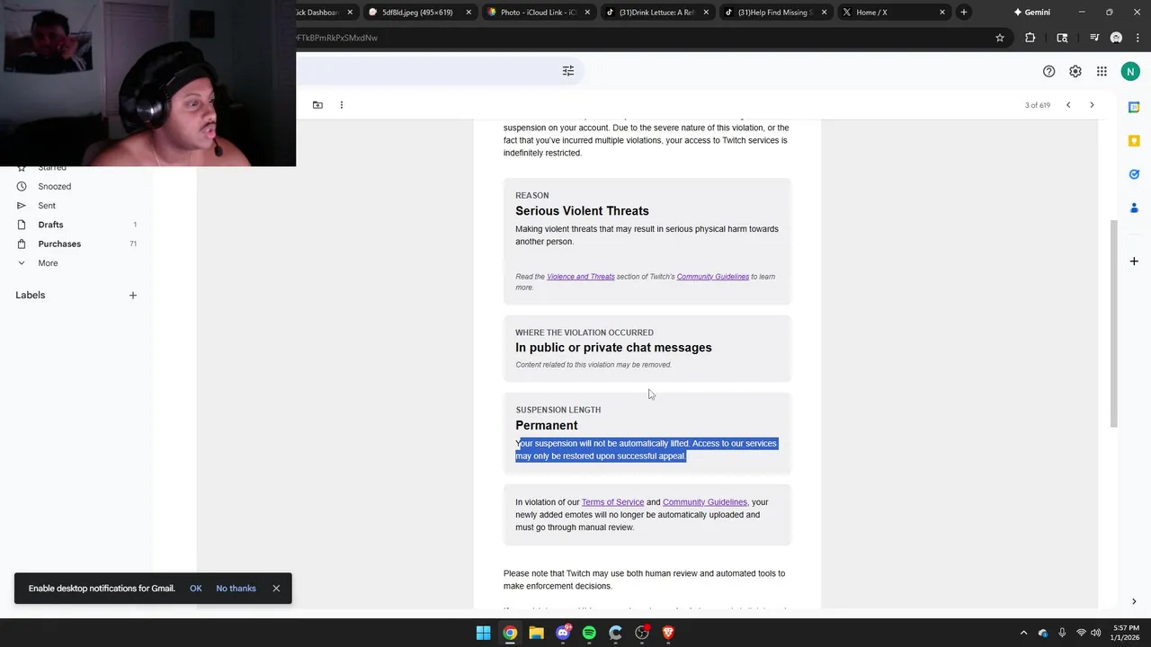Image resolution: width=1151 pixels, height=647 pixels.
Task: Open Chrome media controls icon
Action: pos(1094,38)
